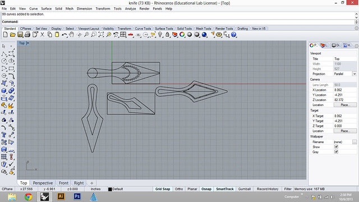Click the Target Location Place button

coord(345,131)
